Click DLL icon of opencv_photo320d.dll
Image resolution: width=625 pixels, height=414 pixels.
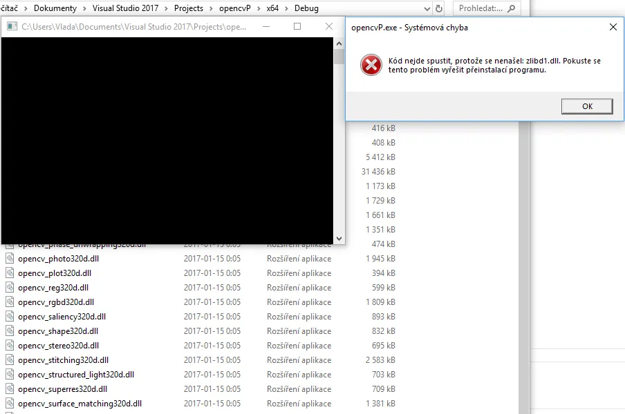click(10, 259)
